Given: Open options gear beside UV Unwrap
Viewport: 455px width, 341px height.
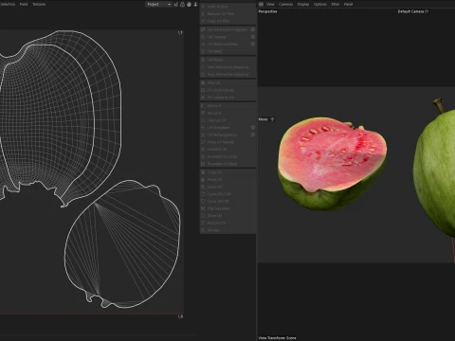Looking at the screenshot, I should coord(253,37).
